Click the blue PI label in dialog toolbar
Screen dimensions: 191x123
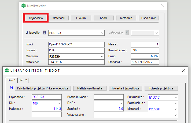point(11,88)
